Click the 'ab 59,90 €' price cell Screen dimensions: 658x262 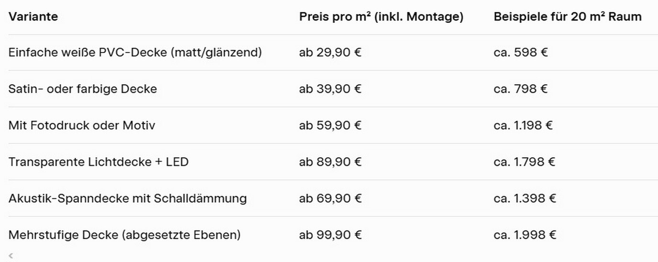(x=330, y=126)
